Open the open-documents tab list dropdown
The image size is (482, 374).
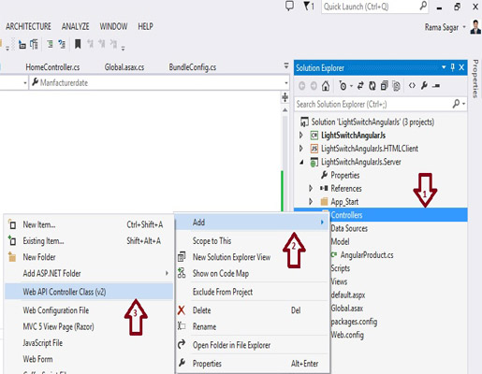286,65
